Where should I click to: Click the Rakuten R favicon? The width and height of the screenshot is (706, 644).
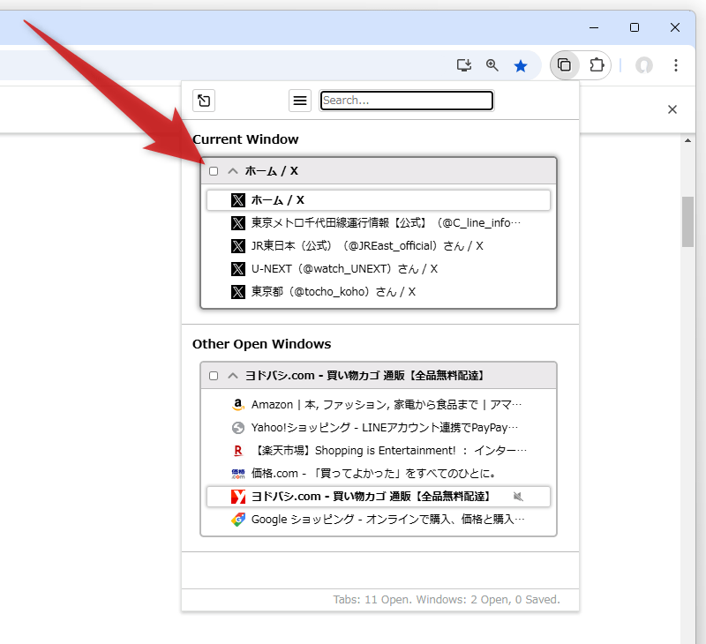238,451
